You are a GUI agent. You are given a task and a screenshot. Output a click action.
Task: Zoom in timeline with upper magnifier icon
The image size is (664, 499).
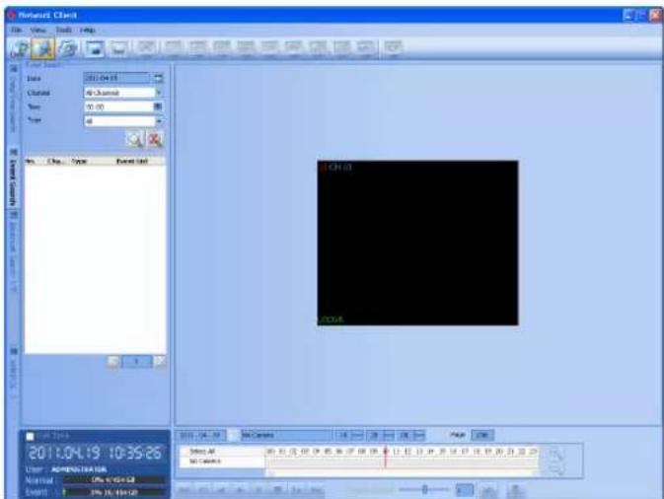click(556, 454)
